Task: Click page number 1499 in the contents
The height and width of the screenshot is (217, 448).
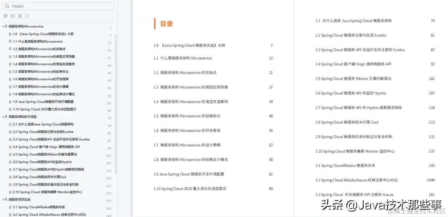Action: point(431,180)
